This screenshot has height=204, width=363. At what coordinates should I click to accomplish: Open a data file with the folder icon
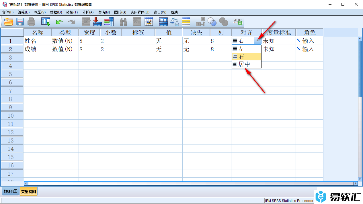pyautogui.click(x=9, y=22)
